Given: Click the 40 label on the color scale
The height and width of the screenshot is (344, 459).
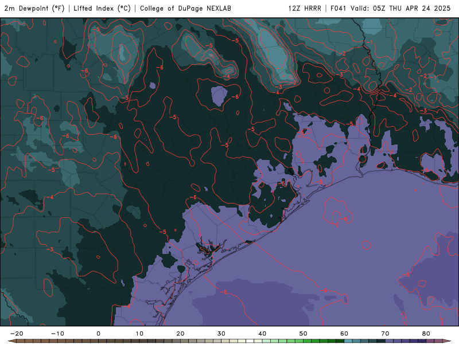Looking at the screenshot, I should [x=262, y=334].
